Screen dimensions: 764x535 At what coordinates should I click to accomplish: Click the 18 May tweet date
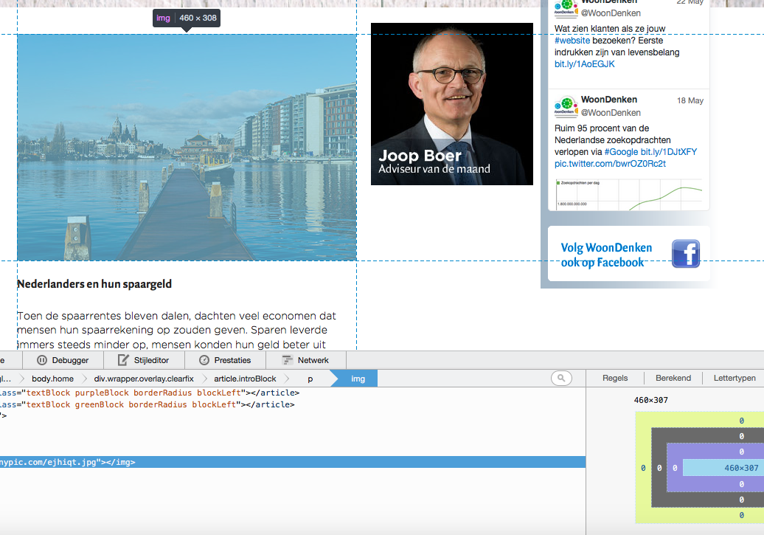pos(690,100)
